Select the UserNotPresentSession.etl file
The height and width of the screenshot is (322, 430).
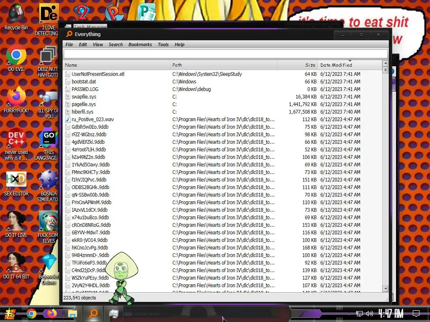pos(98,74)
